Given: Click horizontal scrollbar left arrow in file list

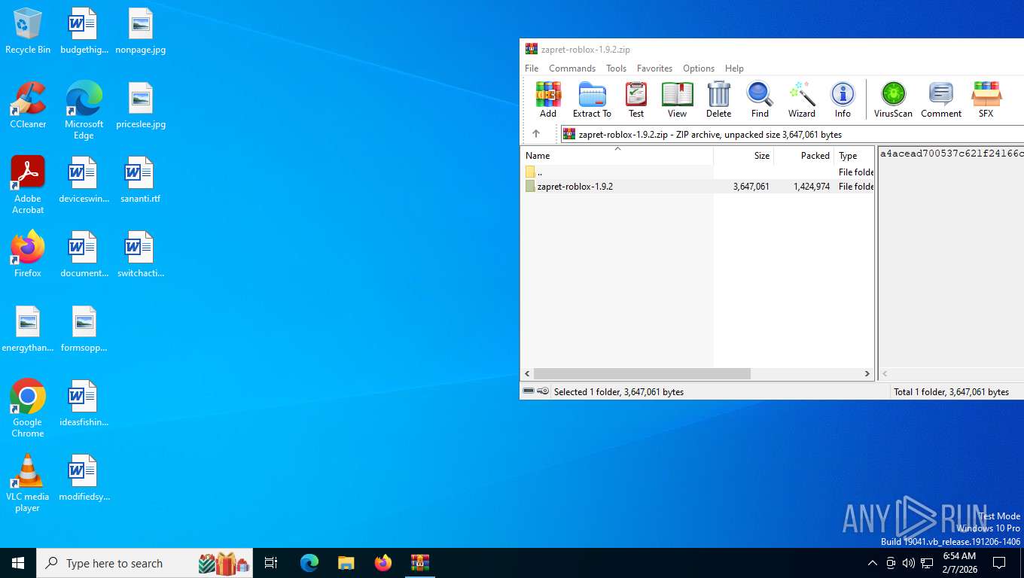Looking at the screenshot, I should tap(528, 373).
